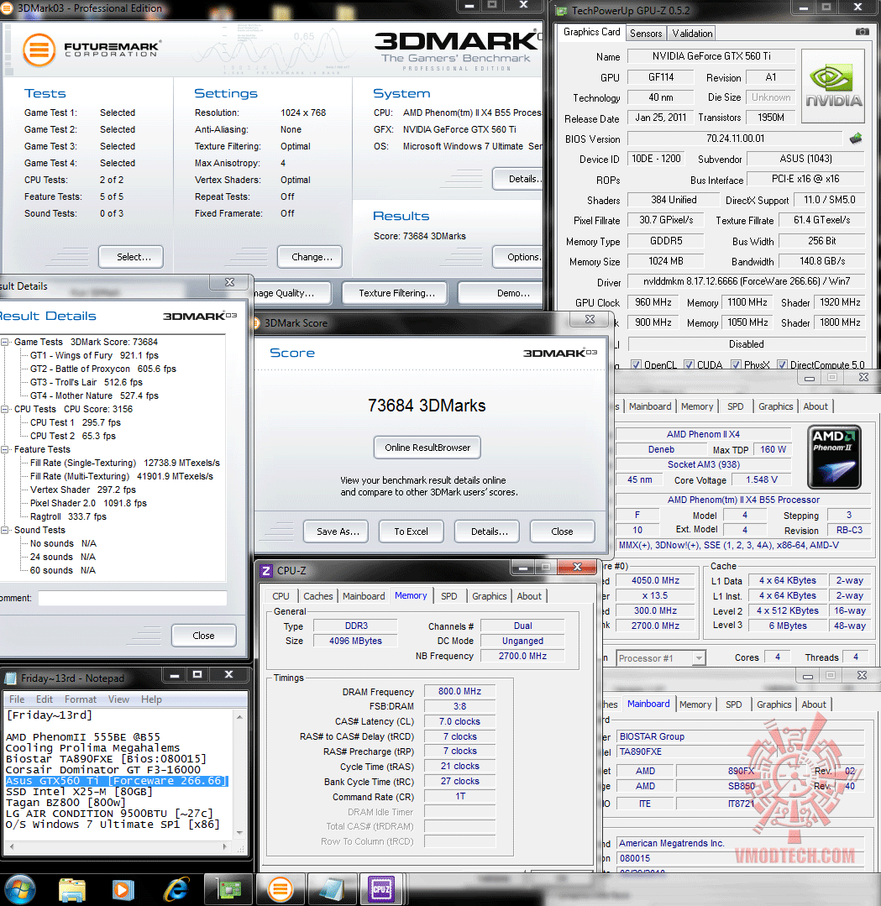This screenshot has width=881, height=906.
Task: Click the View menu in Notepad
Action: point(118,699)
